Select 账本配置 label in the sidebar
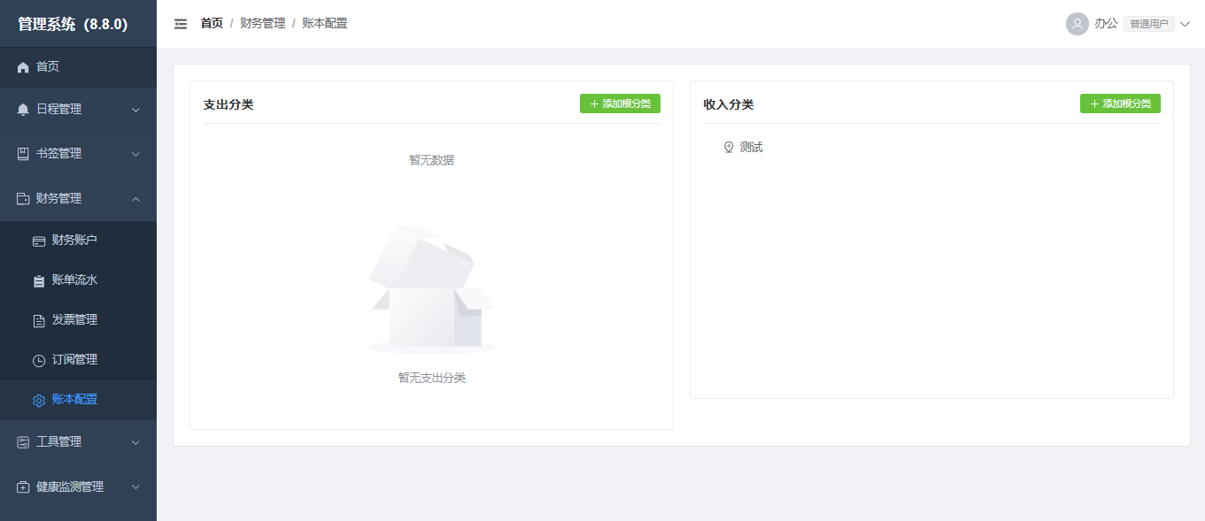Image resolution: width=1205 pixels, height=521 pixels. (x=74, y=400)
